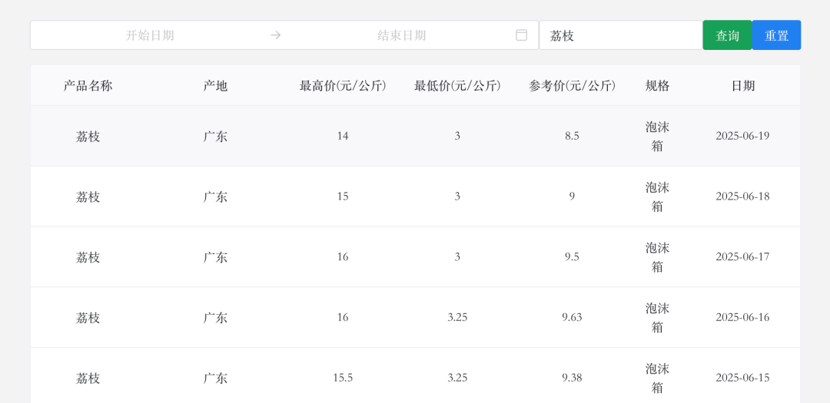
Task: Select the row dated 2025-06-18
Action: 415,197
